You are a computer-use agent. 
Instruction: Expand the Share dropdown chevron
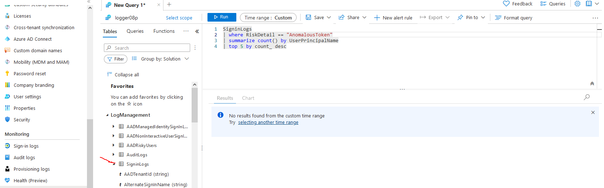(x=364, y=17)
